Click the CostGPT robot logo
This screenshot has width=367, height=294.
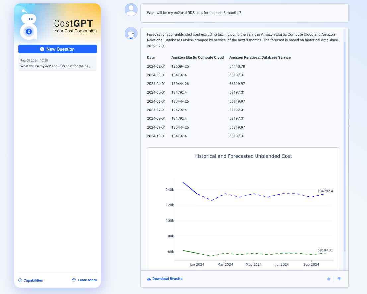click(29, 25)
